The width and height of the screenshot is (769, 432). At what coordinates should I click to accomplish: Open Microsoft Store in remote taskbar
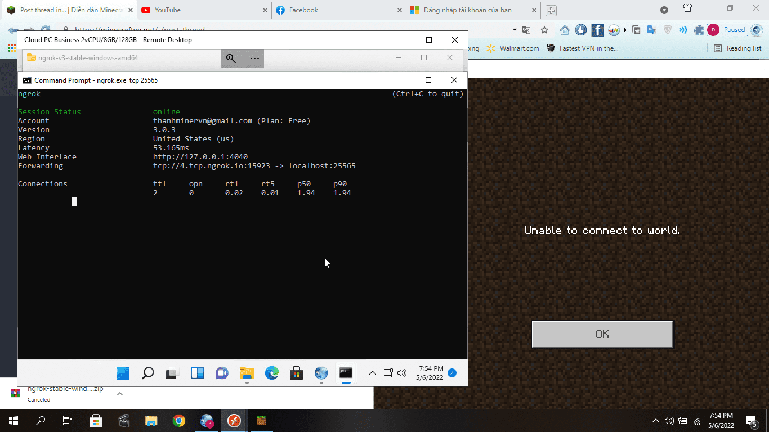(297, 373)
